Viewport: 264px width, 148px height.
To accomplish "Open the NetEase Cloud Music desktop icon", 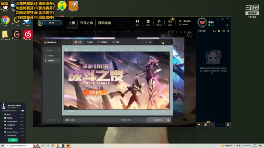I will click(28, 35).
